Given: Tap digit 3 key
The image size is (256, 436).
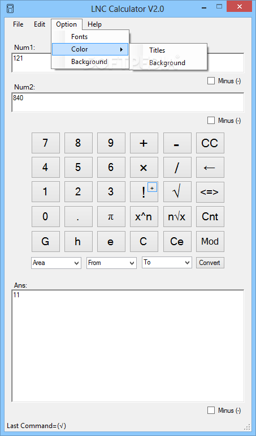Looking at the screenshot, I should pyautogui.click(x=111, y=192).
